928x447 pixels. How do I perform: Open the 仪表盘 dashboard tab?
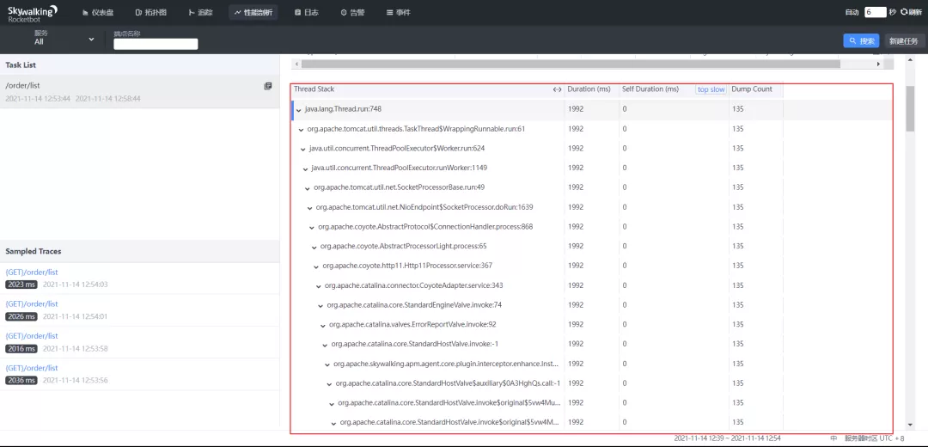tap(97, 12)
